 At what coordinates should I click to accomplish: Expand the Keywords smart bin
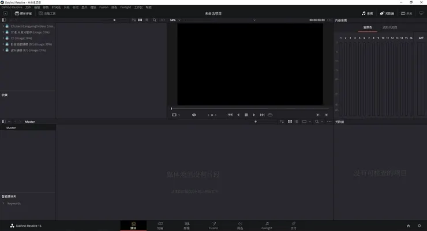(3, 203)
